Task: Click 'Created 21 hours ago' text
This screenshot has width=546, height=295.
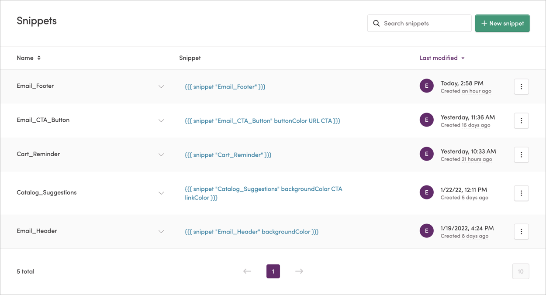Action: coord(467,159)
